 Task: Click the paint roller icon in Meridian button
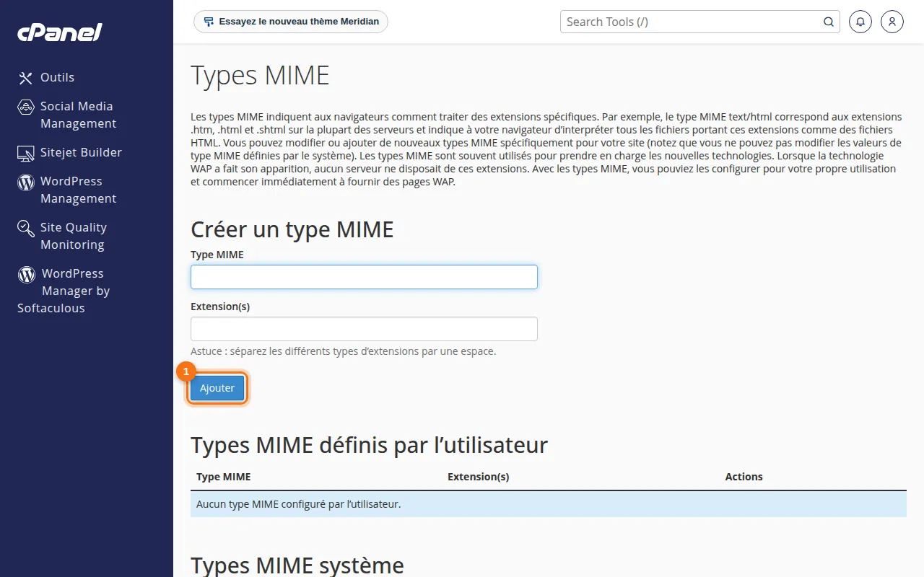coord(209,22)
